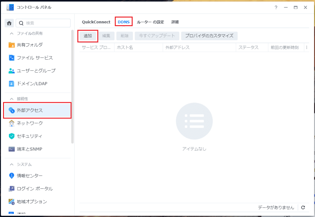Image resolution: width=315 pixels, height=217 pixels.
Task: Sort by ステータス column header
Action: [252, 48]
